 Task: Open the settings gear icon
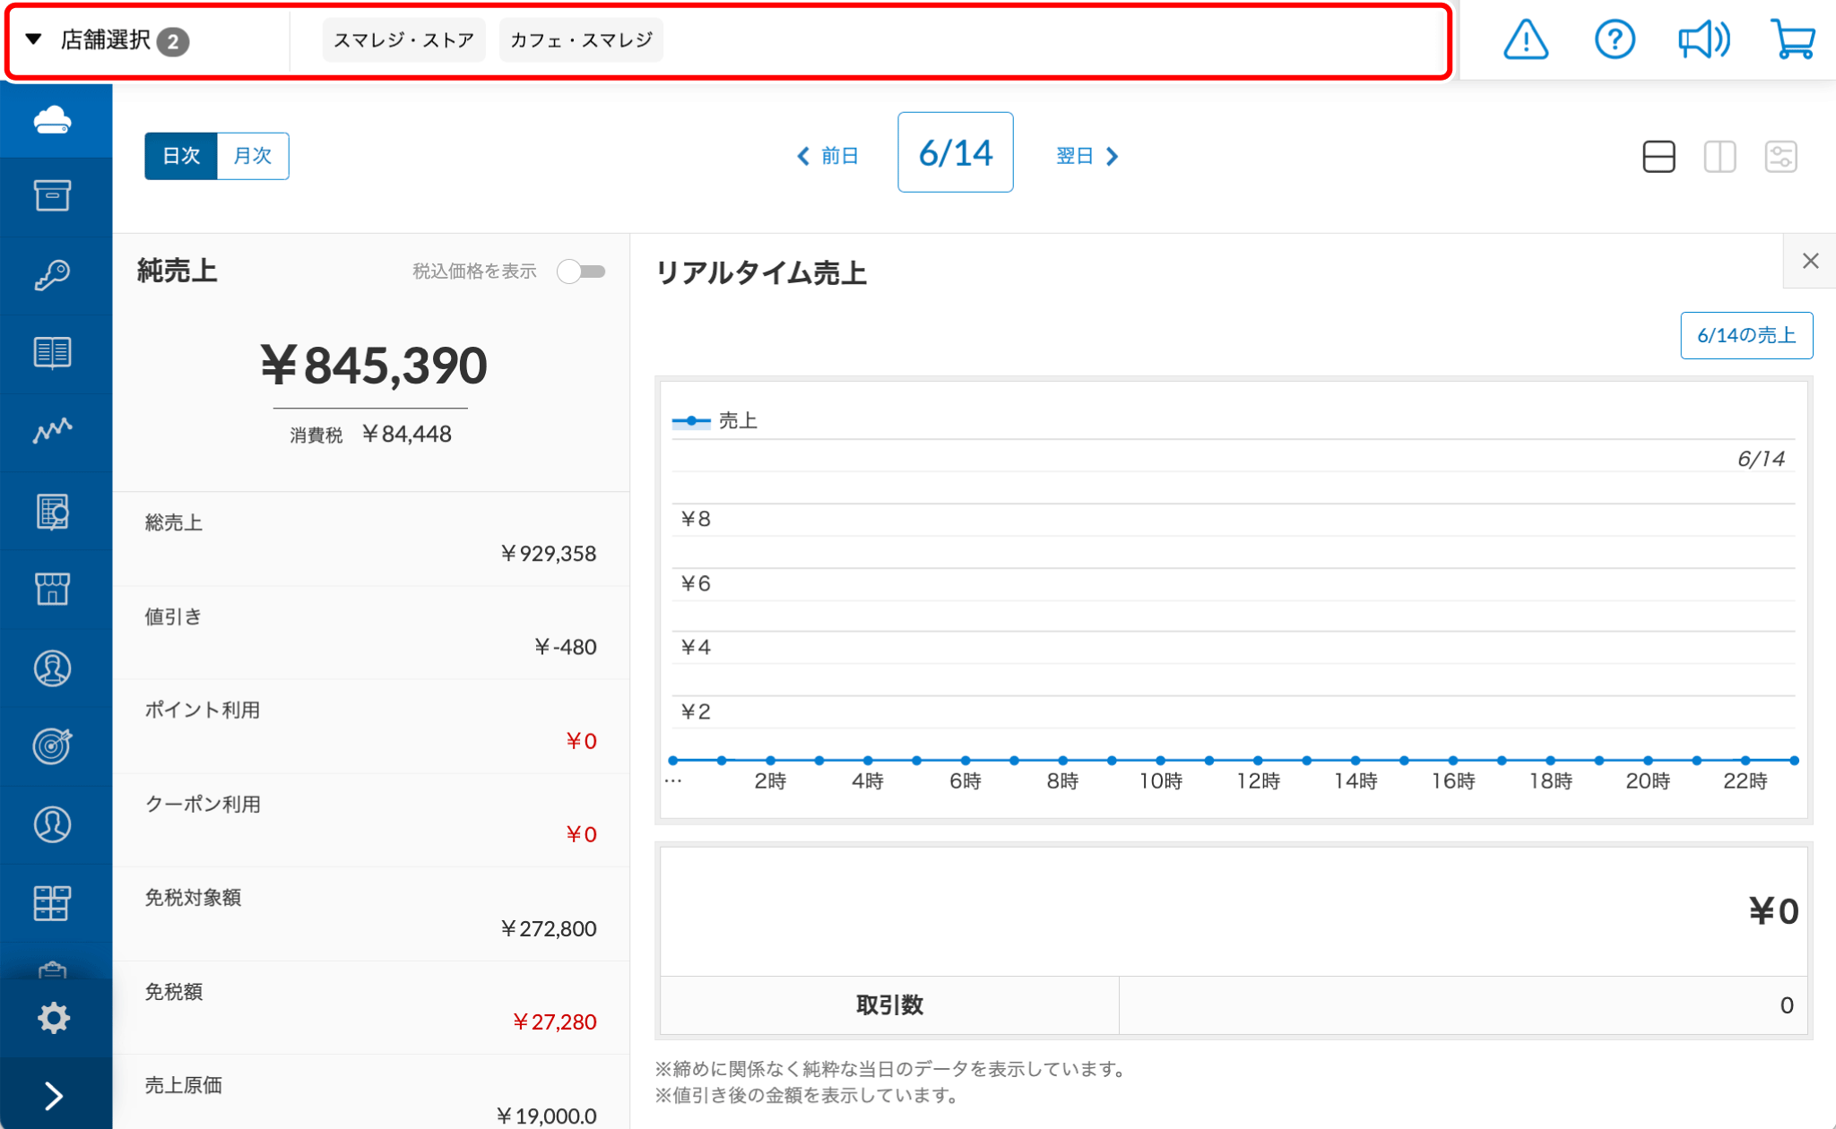point(54,1018)
